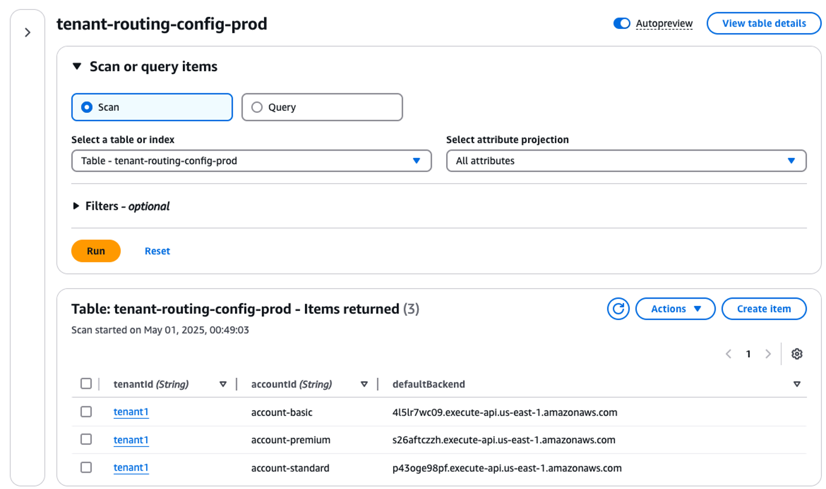Go to the next results page arrow

pos(769,354)
